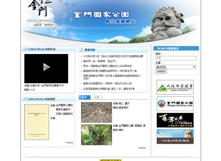
Task: Open the 內政部營建署 banner
Action: (x=175, y=87)
